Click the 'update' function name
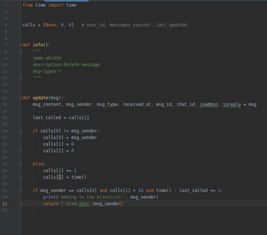This screenshot has height=235, width=267. 40,98
